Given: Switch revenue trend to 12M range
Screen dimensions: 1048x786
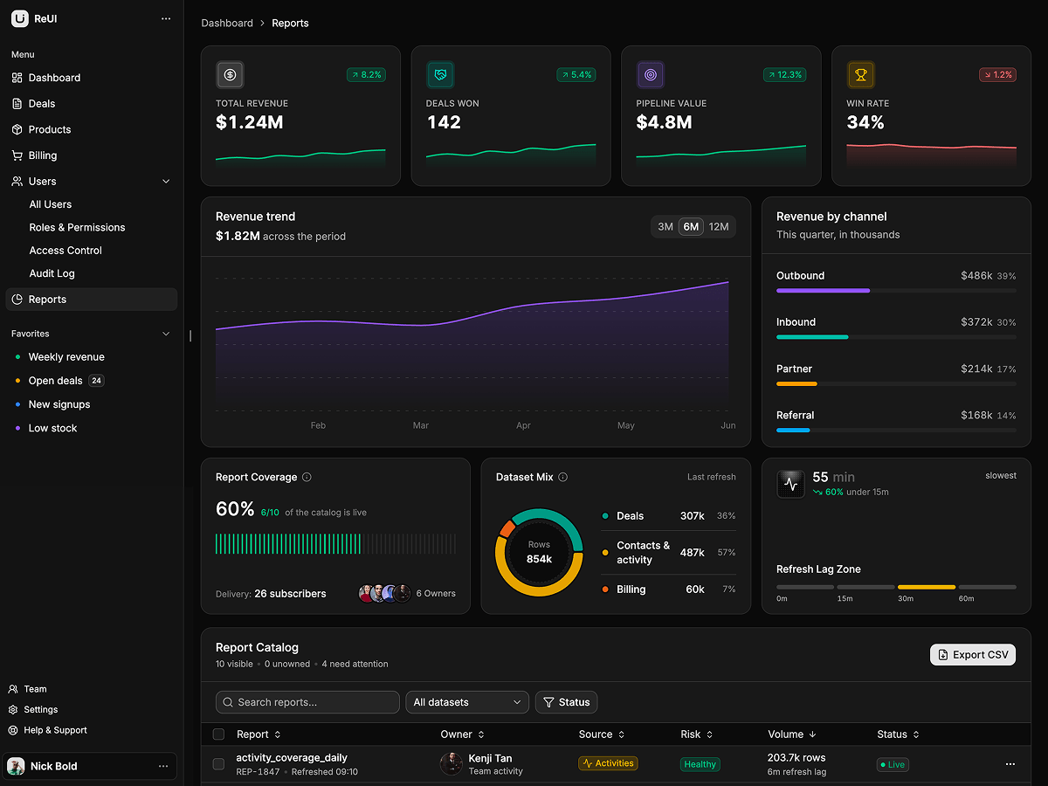Looking at the screenshot, I should point(719,227).
